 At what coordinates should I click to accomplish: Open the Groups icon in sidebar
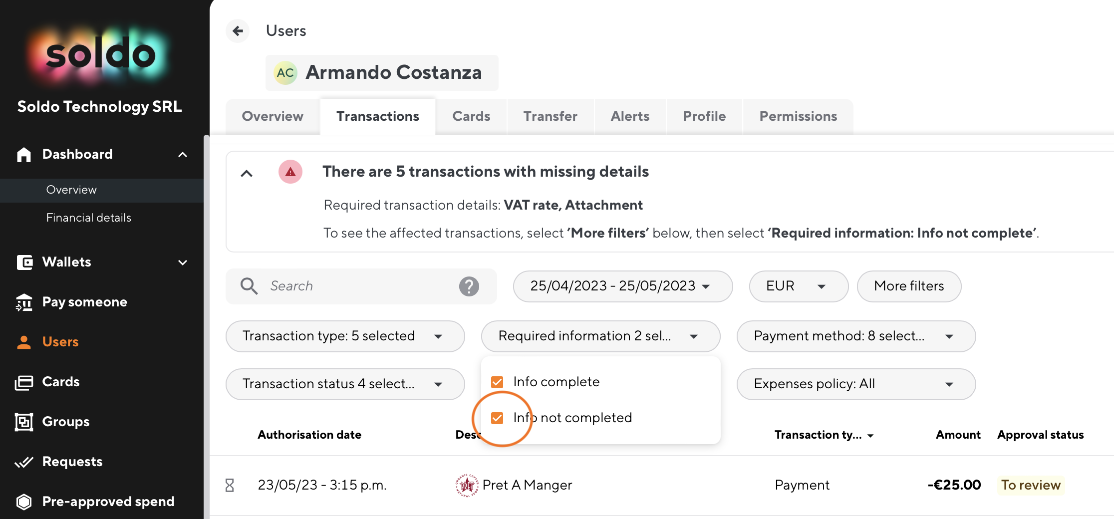pos(23,421)
